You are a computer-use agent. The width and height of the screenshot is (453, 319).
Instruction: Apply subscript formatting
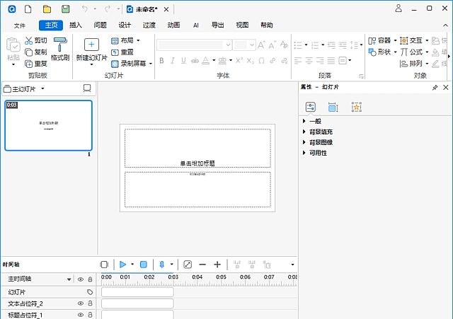click(x=250, y=61)
